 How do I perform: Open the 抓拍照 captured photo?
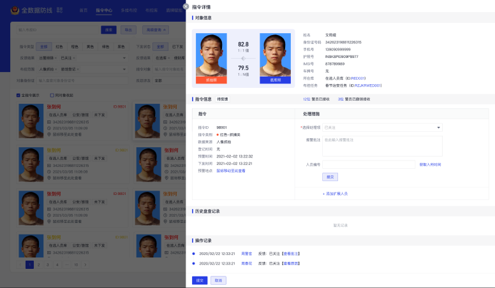pos(211,58)
